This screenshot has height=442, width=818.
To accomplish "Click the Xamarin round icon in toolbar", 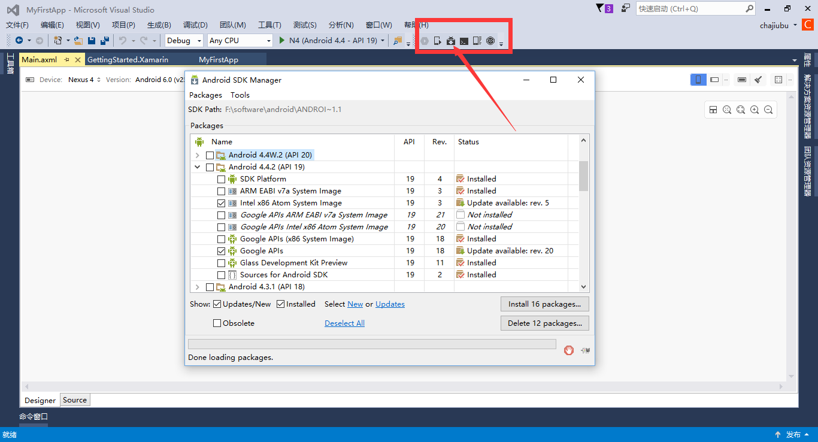I will [x=490, y=41].
